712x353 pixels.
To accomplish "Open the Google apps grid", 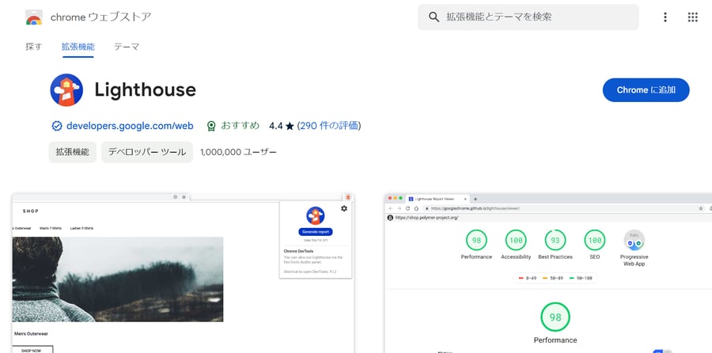I will tap(692, 17).
